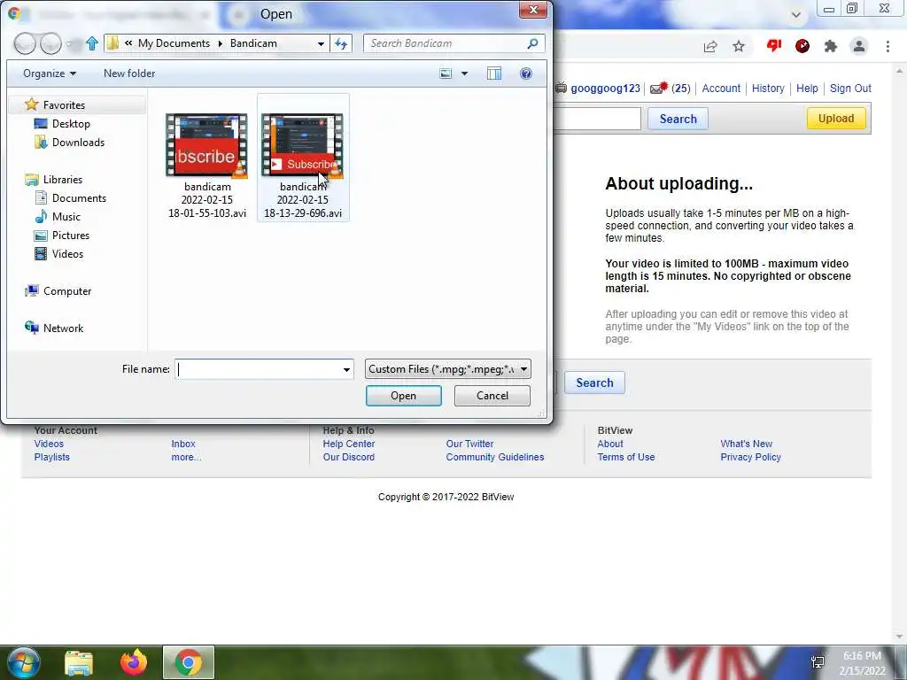907x680 pixels.
Task: Select Favorites in the navigation pane
Action: tap(64, 105)
